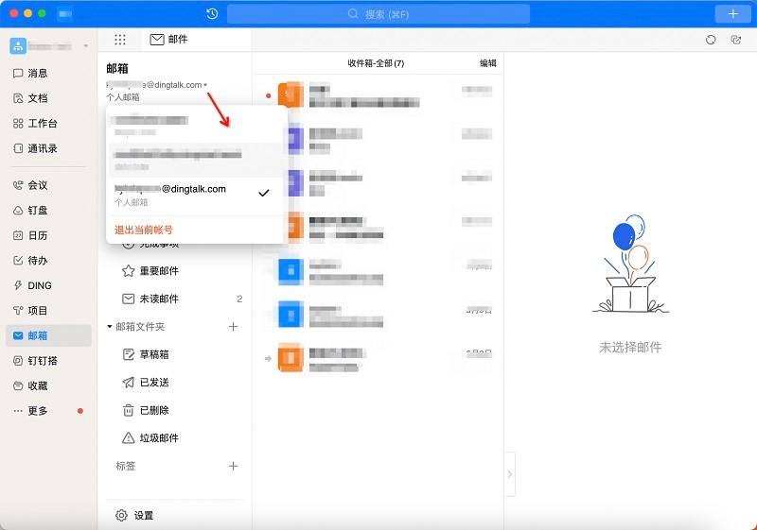Open 钉盘 cloud drive in sidebar

point(38,211)
